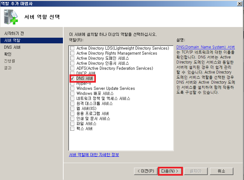The image size is (244, 180).
Task: Check Windows 배포 서비스 checkbox
Action: (x=72, y=93)
